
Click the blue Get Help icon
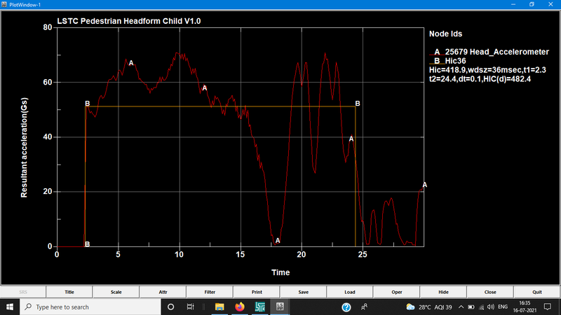pyautogui.click(x=346, y=307)
